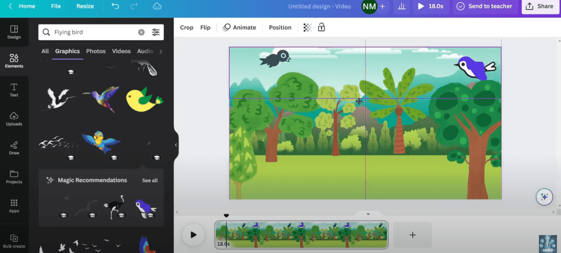Clear the Flying bird search text

141,32
